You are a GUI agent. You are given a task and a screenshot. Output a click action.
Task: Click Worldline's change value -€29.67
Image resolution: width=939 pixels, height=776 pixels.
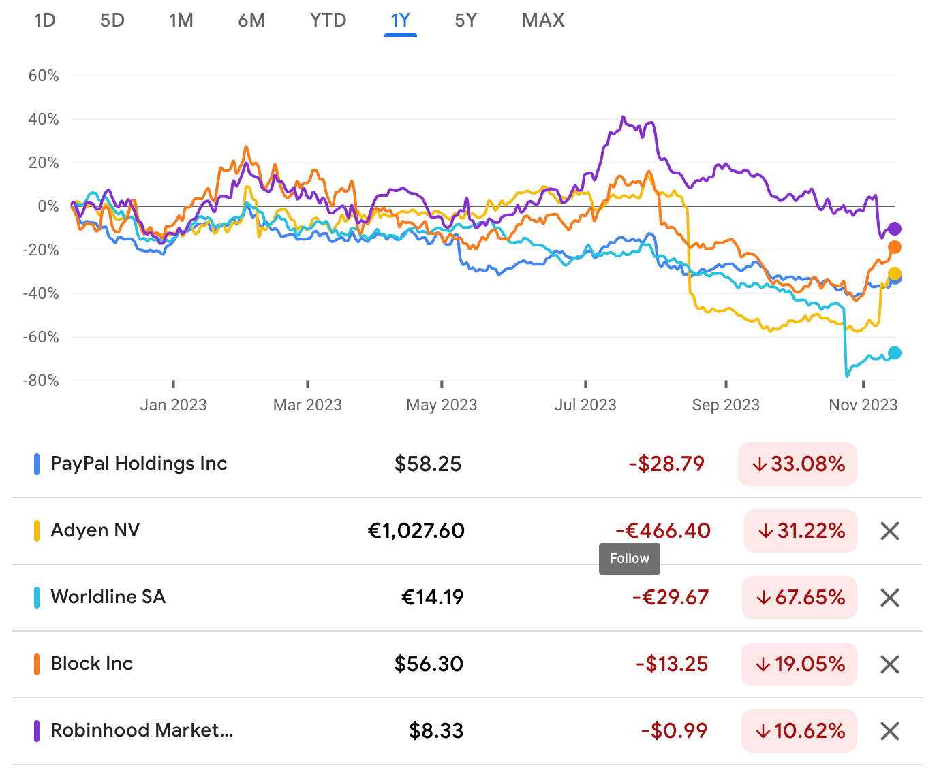[x=671, y=598]
